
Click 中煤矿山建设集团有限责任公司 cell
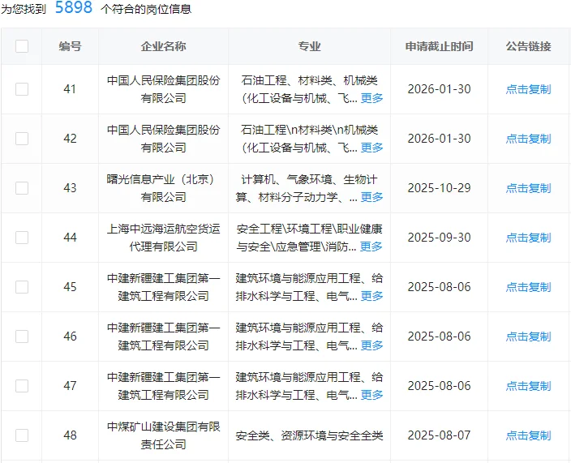coord(163,435)
